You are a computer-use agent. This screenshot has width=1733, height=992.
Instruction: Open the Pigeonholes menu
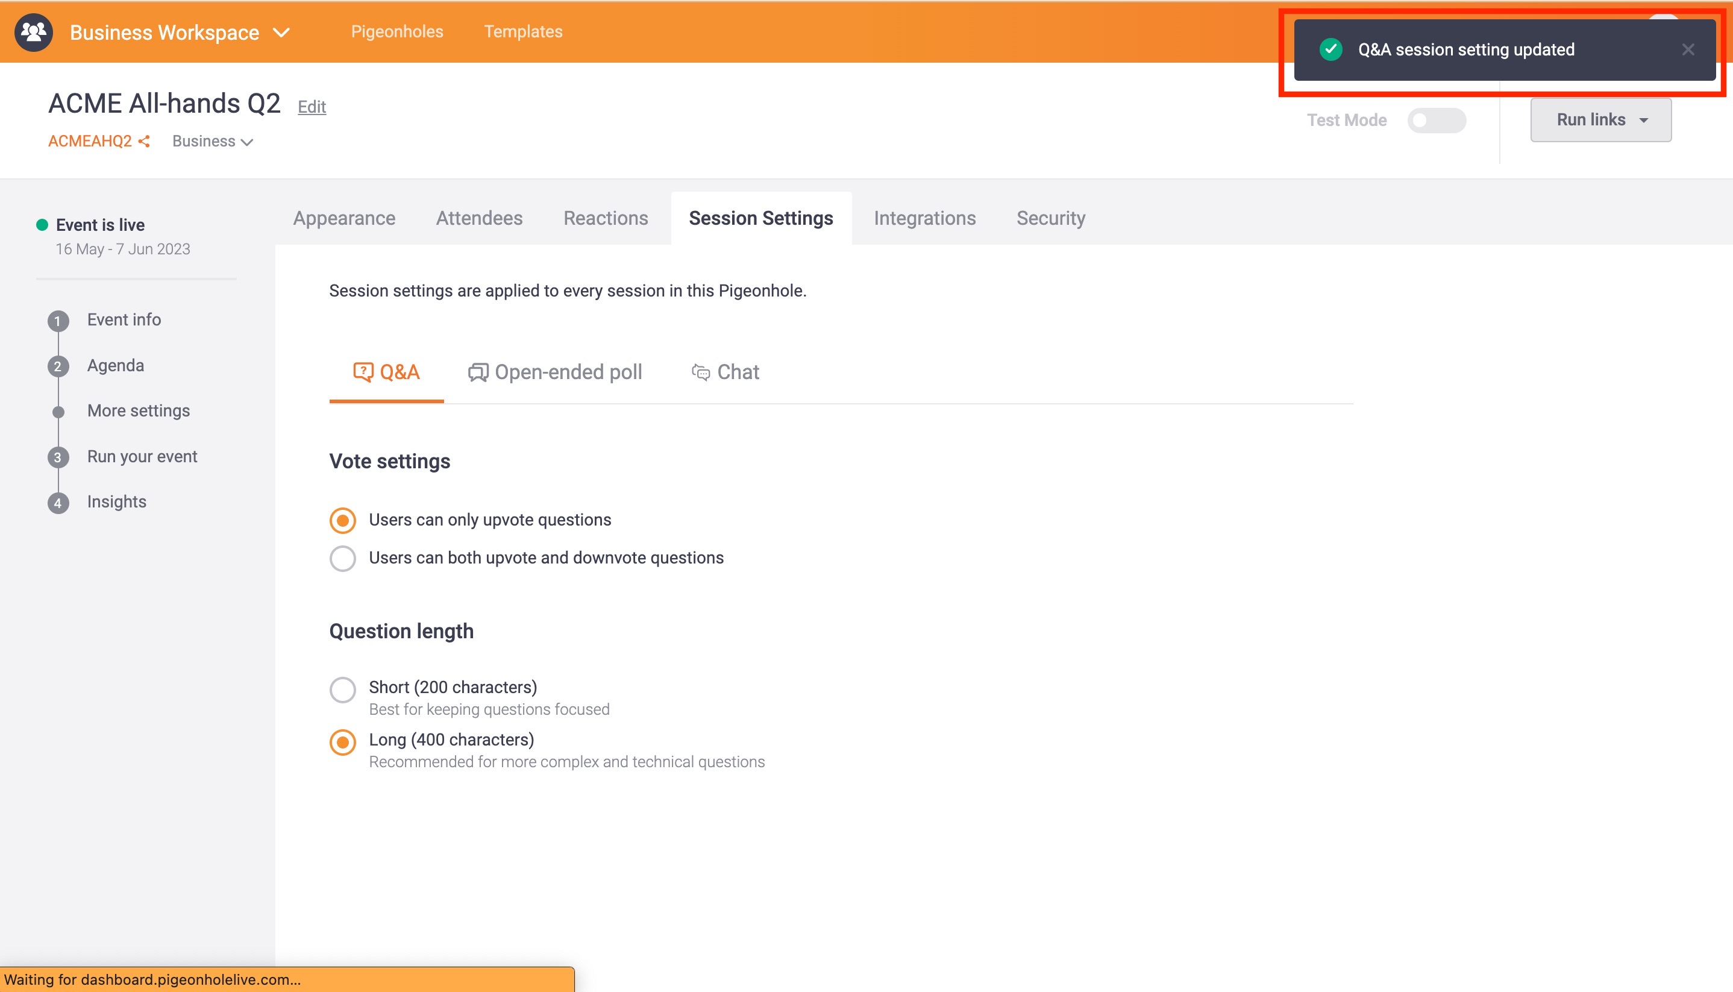pos(396,31)
